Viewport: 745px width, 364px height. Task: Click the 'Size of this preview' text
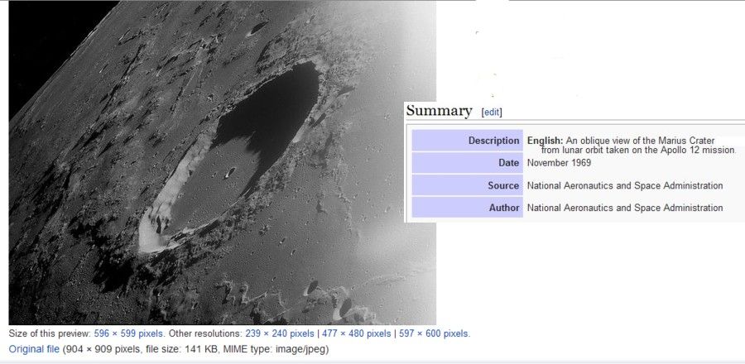[50, 333]
